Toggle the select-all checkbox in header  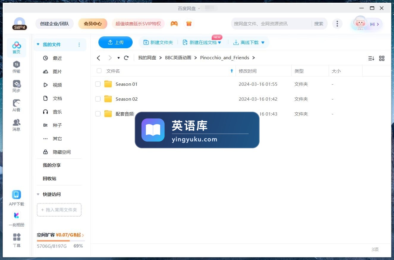99,71
